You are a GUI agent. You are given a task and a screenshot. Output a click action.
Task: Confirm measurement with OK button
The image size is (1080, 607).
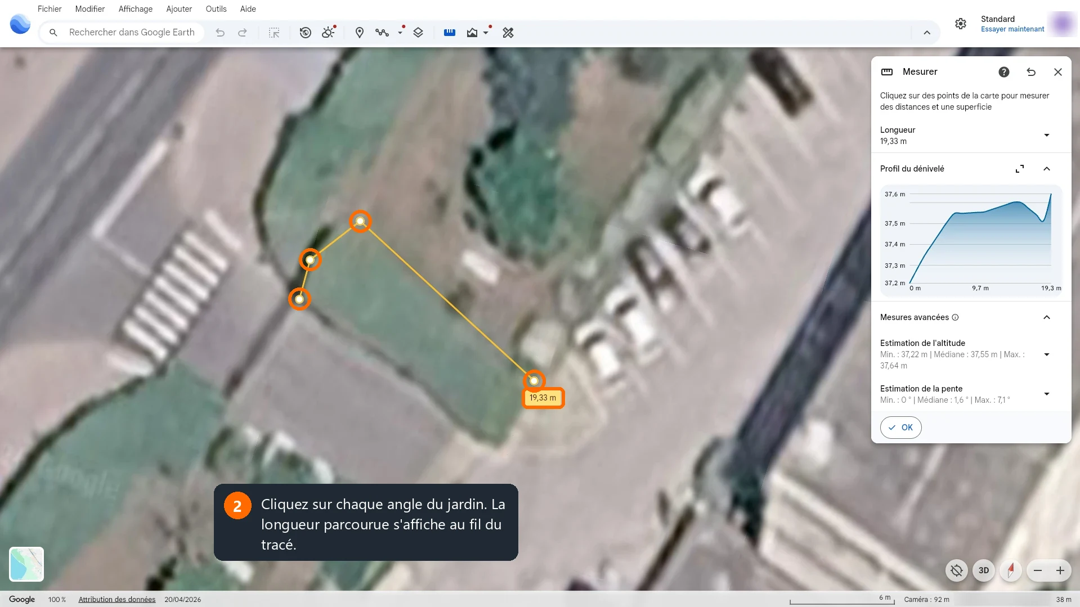(900, 428)
